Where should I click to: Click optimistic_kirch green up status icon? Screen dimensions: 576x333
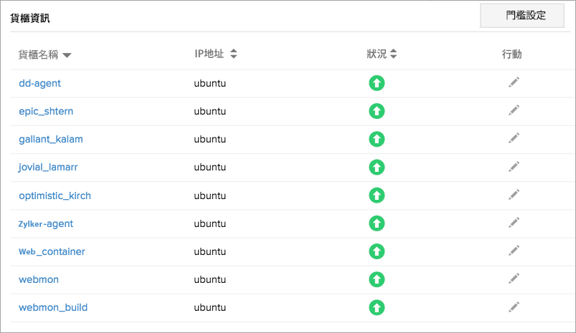[x=377, y=196]
